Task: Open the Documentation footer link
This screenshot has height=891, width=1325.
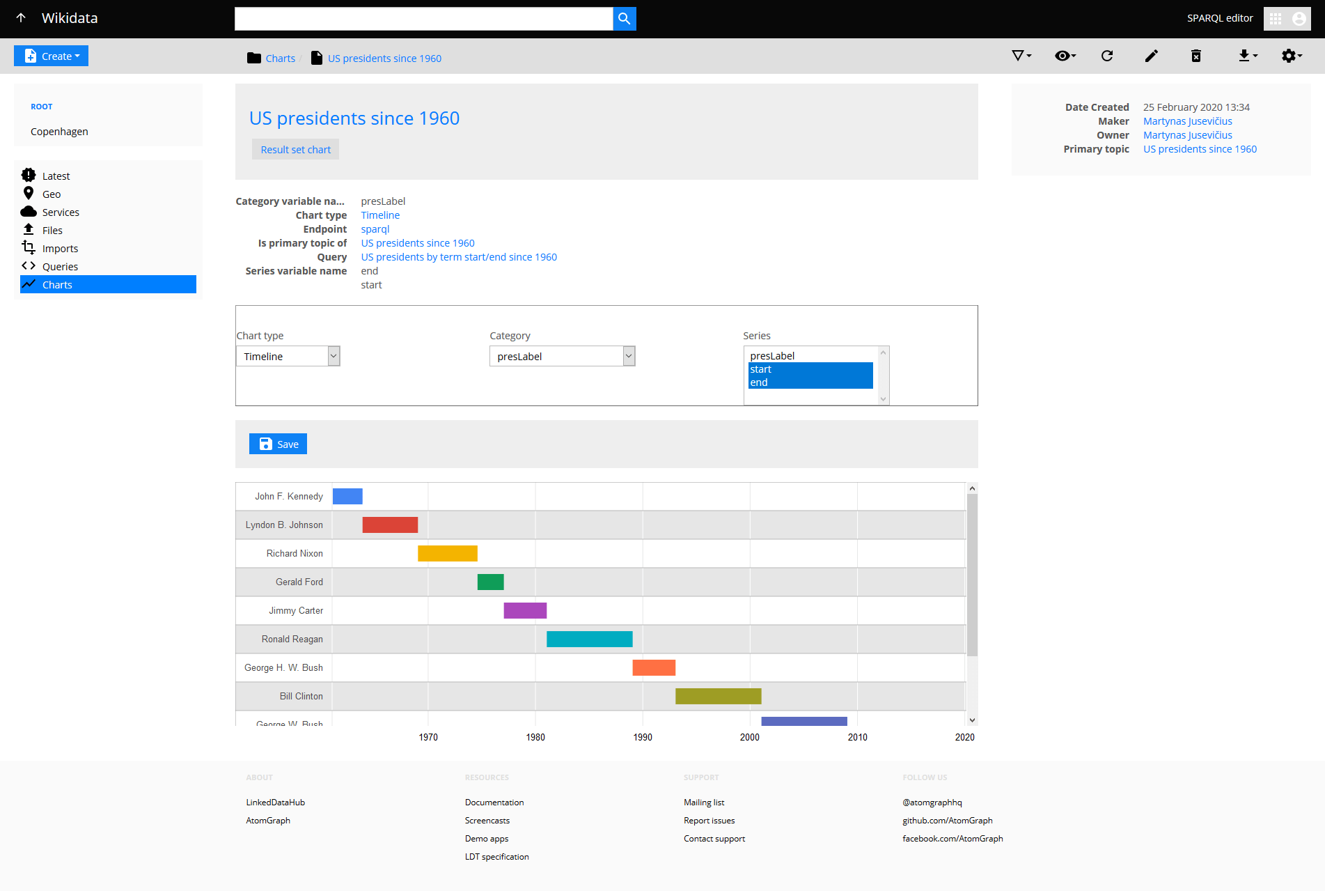Action: (494, 803)
